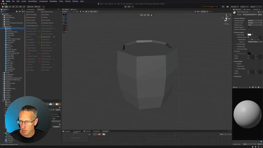Switch the Persp projection label
This screenshot has width=263, height=148.
[x=226, y=24]
